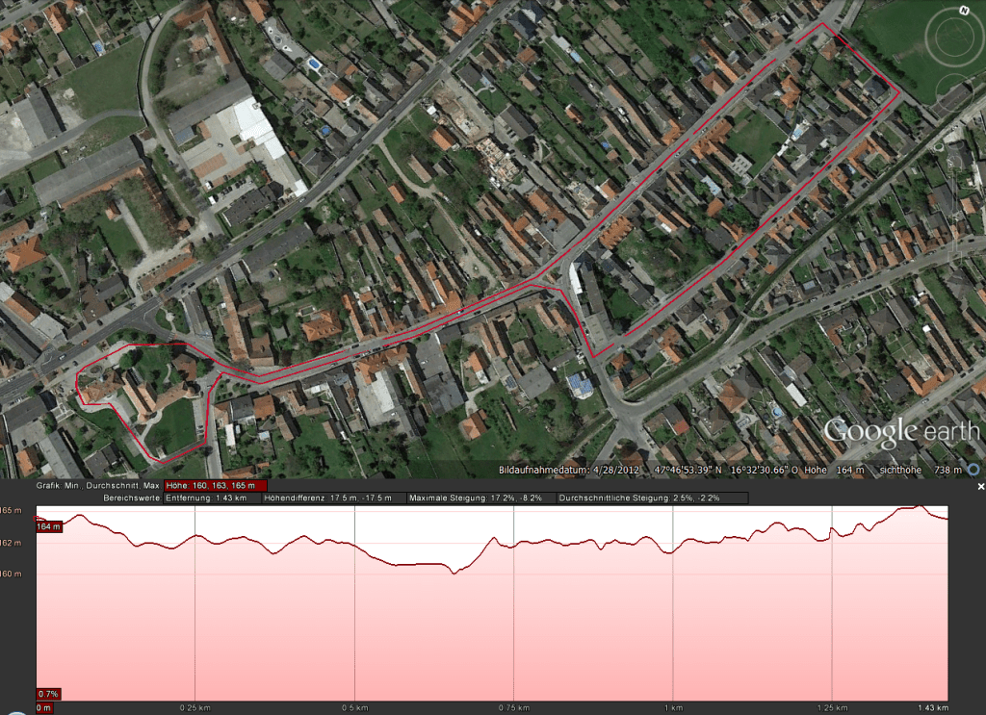986x715 pixels.
Task: Click the red Höhe 160, 163, 165 m label
Action: (x=216, y=486)
